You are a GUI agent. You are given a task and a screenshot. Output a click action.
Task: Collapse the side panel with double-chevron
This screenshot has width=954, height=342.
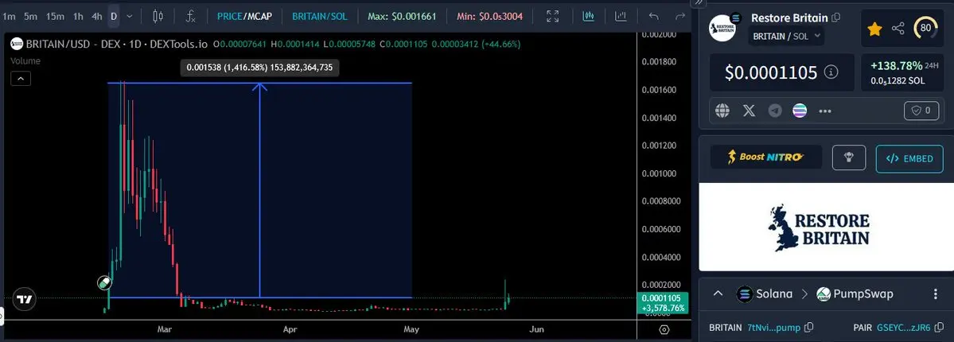tap(698, 3)
